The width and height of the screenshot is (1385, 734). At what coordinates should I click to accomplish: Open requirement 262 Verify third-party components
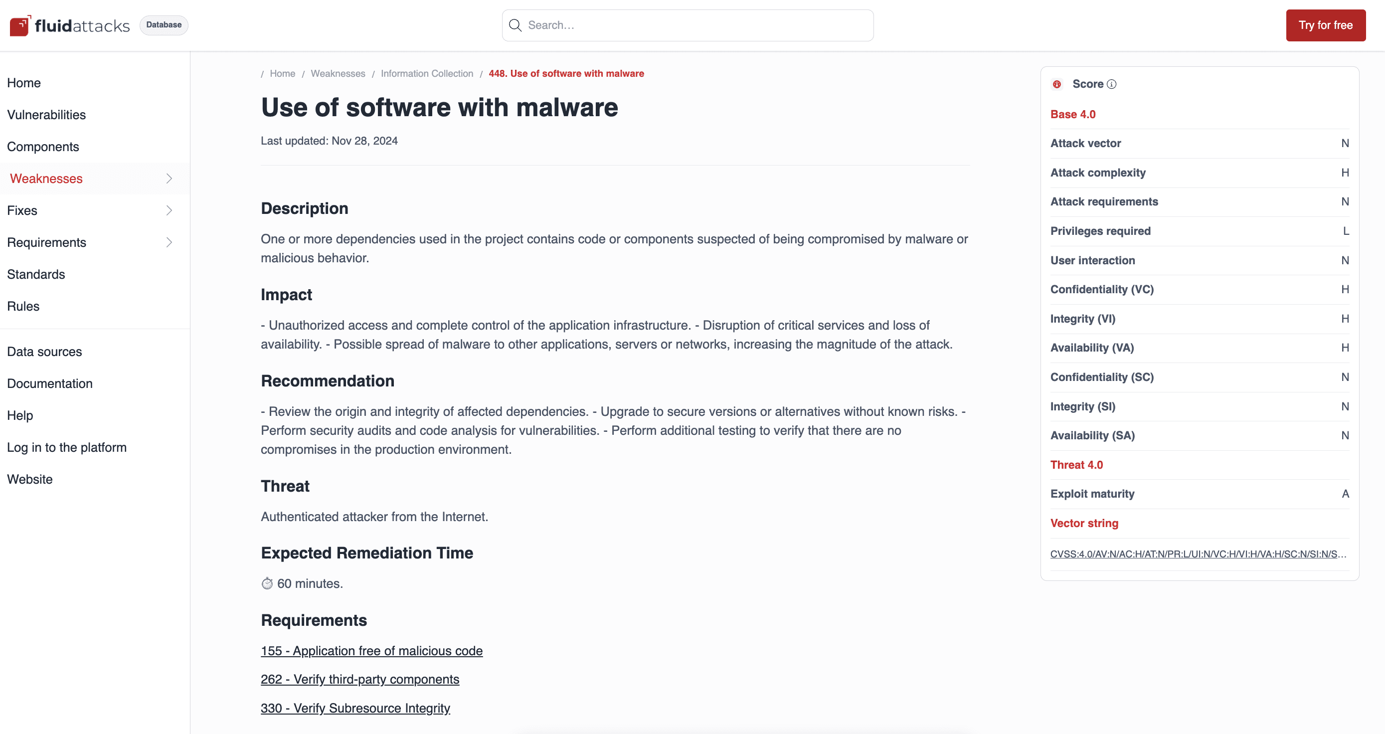point(359,679)
